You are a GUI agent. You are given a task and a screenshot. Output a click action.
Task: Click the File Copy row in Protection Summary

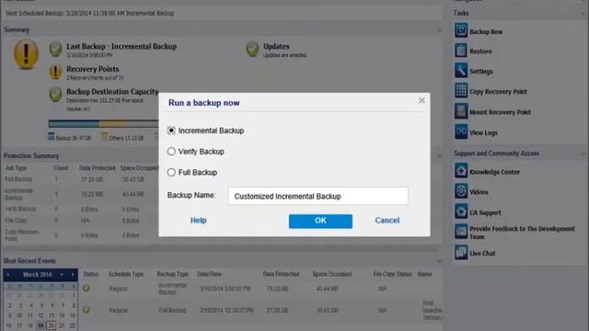click(80, 221)
